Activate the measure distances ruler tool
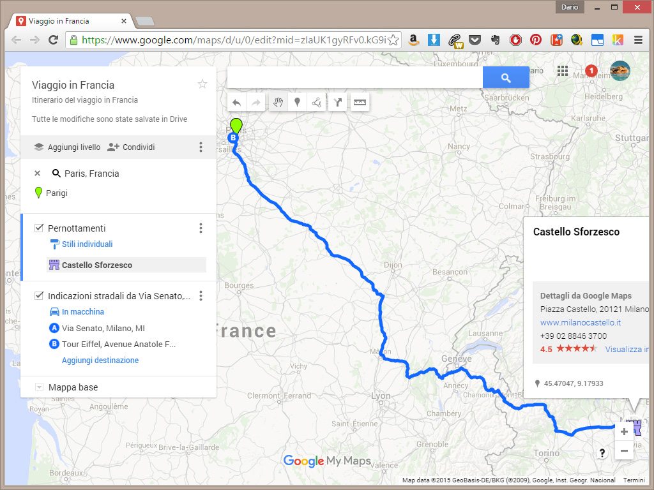This screenshot has height=490, width=654. pyautogui.click(x=360, y=102)
